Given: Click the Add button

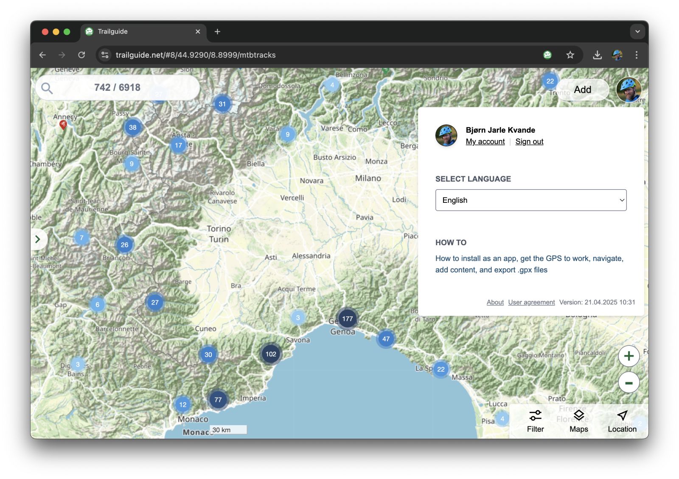Looking at the screenshot, I should pos(582,90).
